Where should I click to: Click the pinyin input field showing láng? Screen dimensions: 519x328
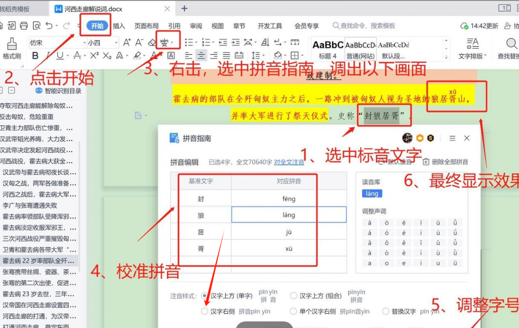289,215
